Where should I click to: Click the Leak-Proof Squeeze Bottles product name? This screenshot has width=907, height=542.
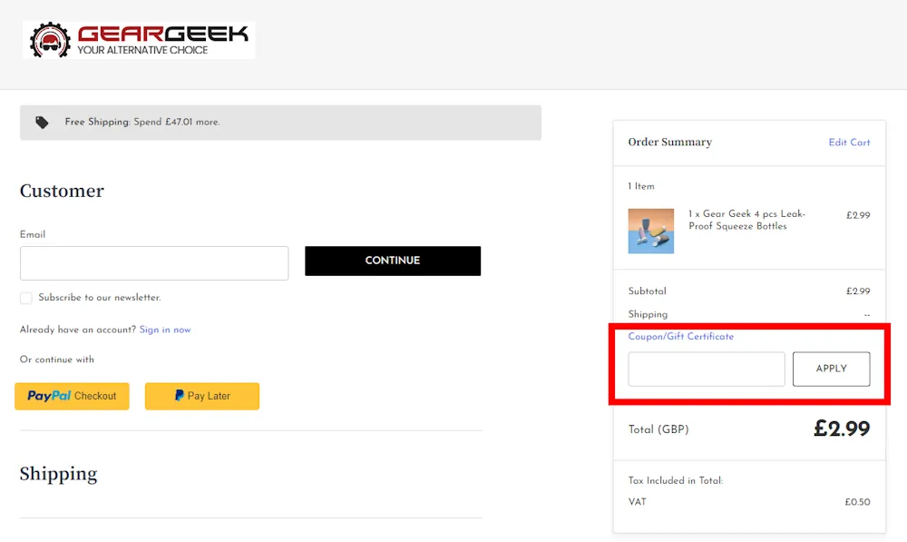point(746,221)
